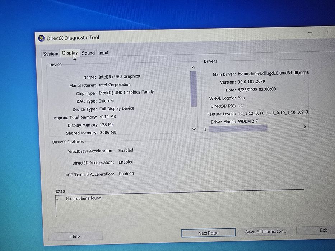This screenshot has height=251, width=335.
Task: Click the Help button
Action: 75,236
